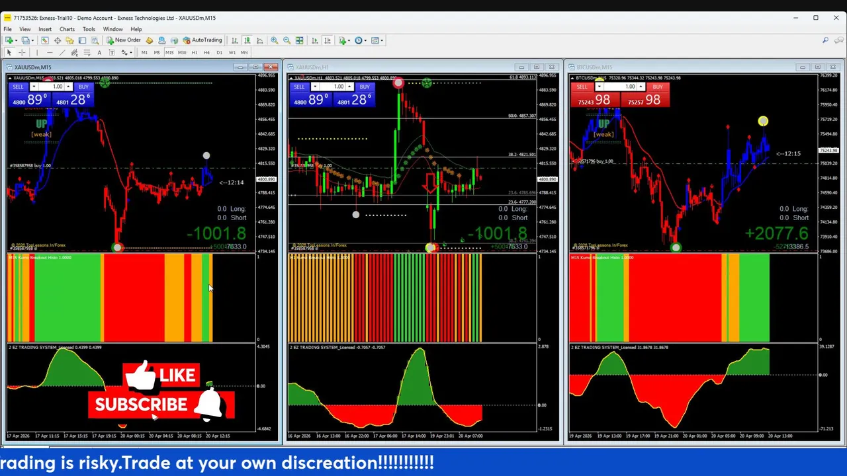The image size is (847, 476).
Task: Open the Indicators list icon
Action: pyautogui.click(x=342, y=40)
